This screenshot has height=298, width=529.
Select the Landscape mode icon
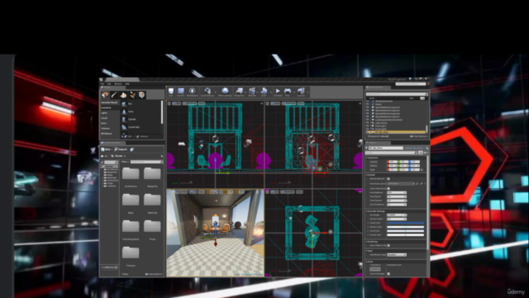(123, 95)
